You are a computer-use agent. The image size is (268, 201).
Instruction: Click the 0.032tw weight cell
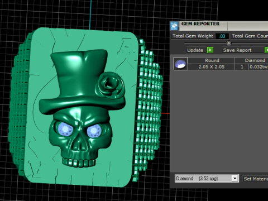pos(259,67)
